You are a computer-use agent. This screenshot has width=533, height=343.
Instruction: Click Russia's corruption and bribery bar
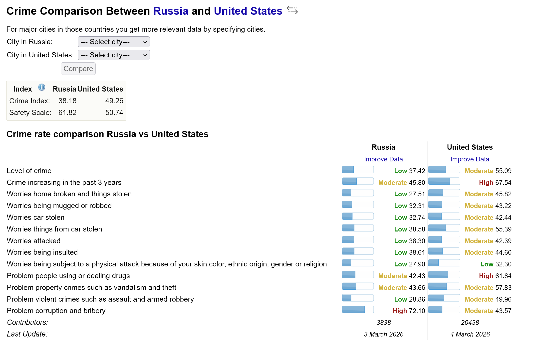point(357,310)
